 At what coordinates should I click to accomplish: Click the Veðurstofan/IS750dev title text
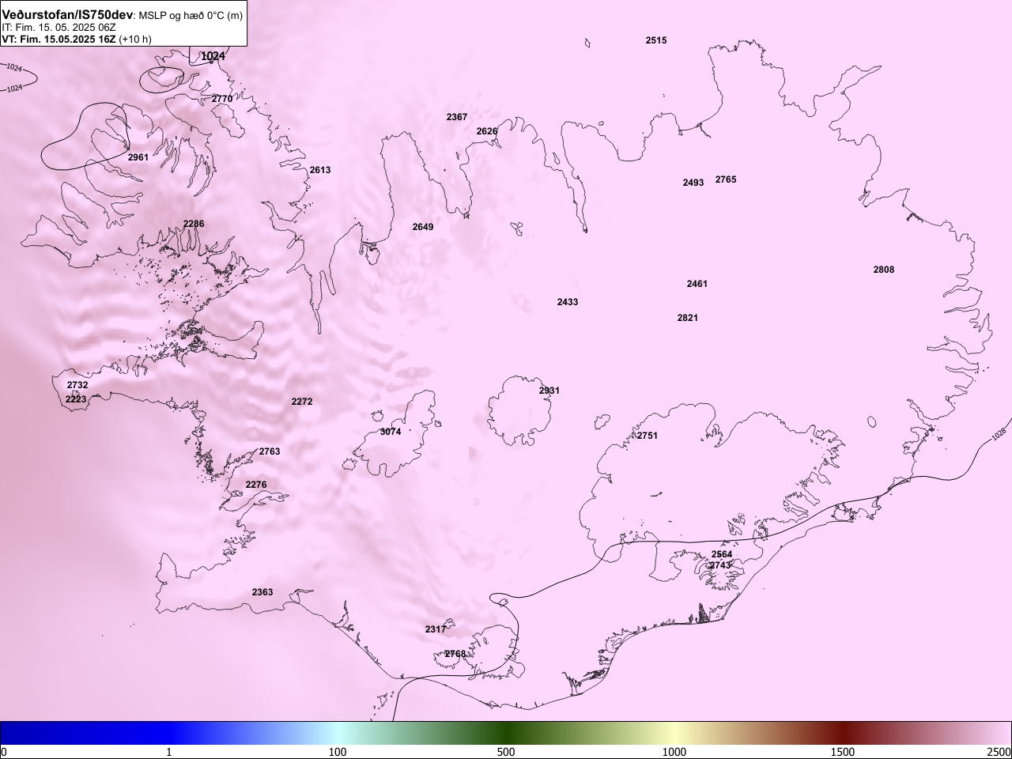(67, 15)
